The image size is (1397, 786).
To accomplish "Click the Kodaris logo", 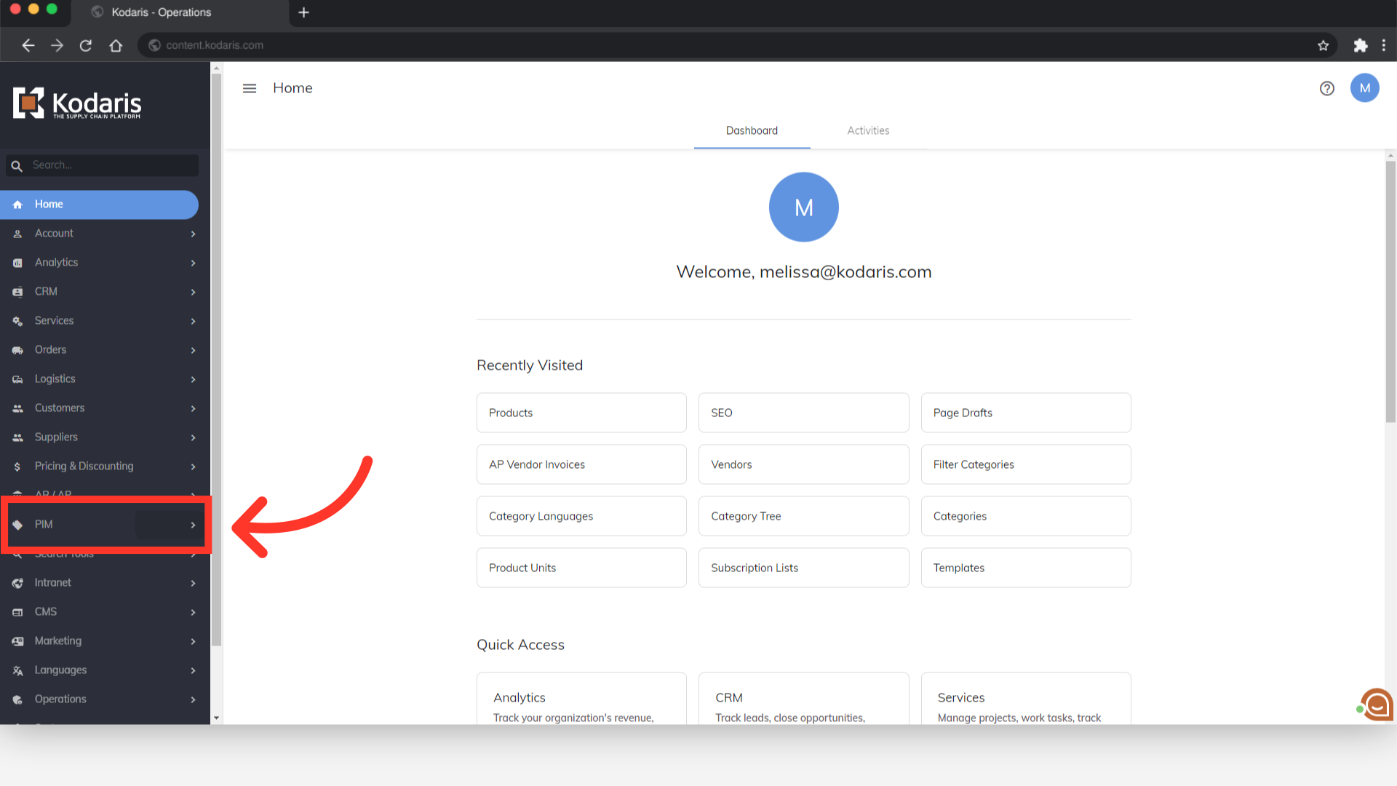I will pos(77,104).
